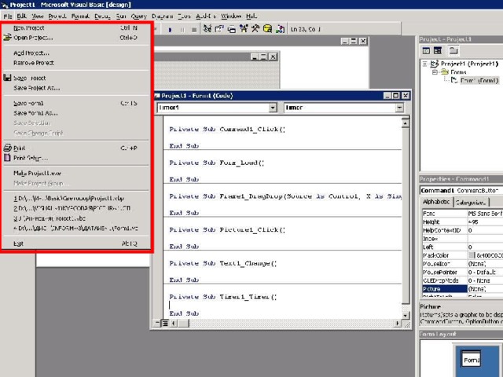The height and width of the screenshot is (377, 503).
Task: Launch Visual Component Manager toolbar icon
Action: (280, 29)
